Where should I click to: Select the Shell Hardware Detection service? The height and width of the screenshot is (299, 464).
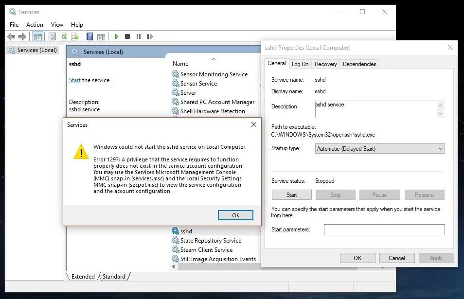point(213,111)
